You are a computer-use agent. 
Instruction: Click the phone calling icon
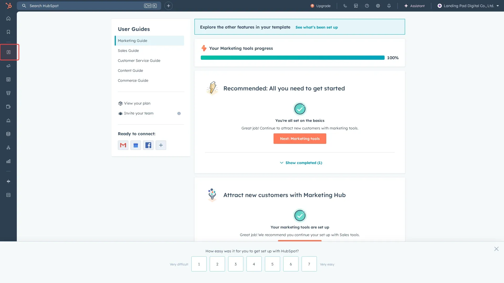coord(345,6)
